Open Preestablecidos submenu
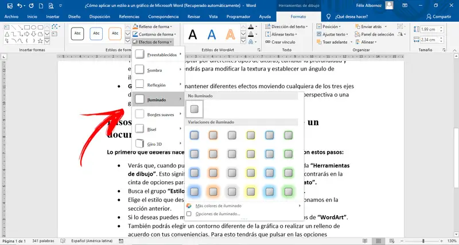 [x=158, y=55]
